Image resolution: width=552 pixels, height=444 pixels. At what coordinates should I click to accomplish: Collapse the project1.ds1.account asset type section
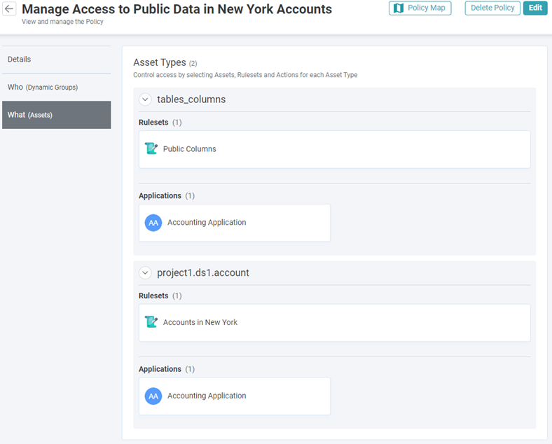(x=146, y=272)
